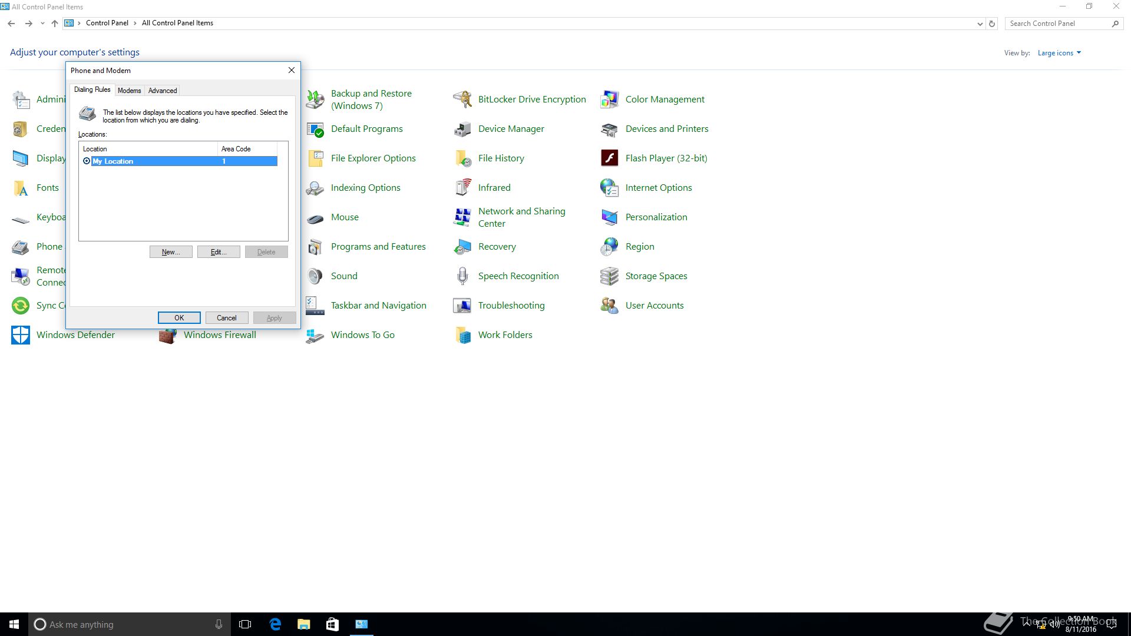Open Personalization icon
The image size is (1131, 636).
tap(610, 217)
